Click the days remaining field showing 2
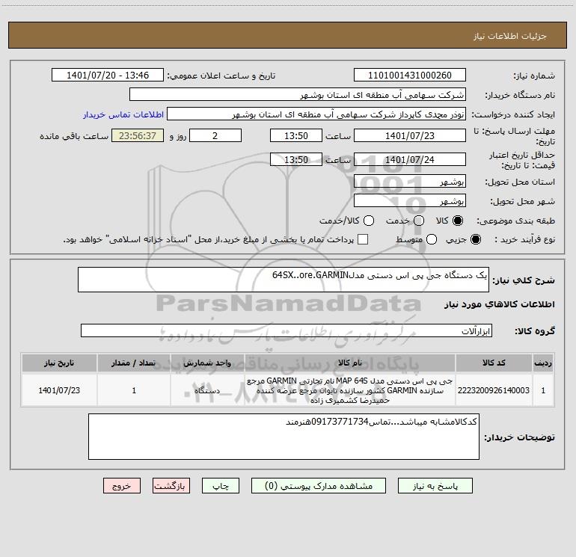Screen dimensions: 576x557 215,135
